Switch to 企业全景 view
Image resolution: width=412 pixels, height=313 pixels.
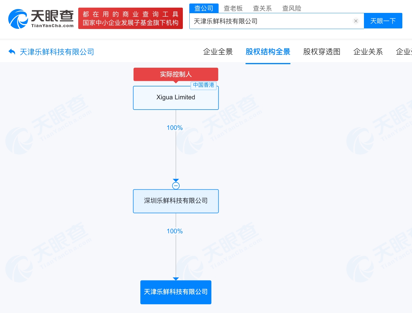(x=218, y=52)
